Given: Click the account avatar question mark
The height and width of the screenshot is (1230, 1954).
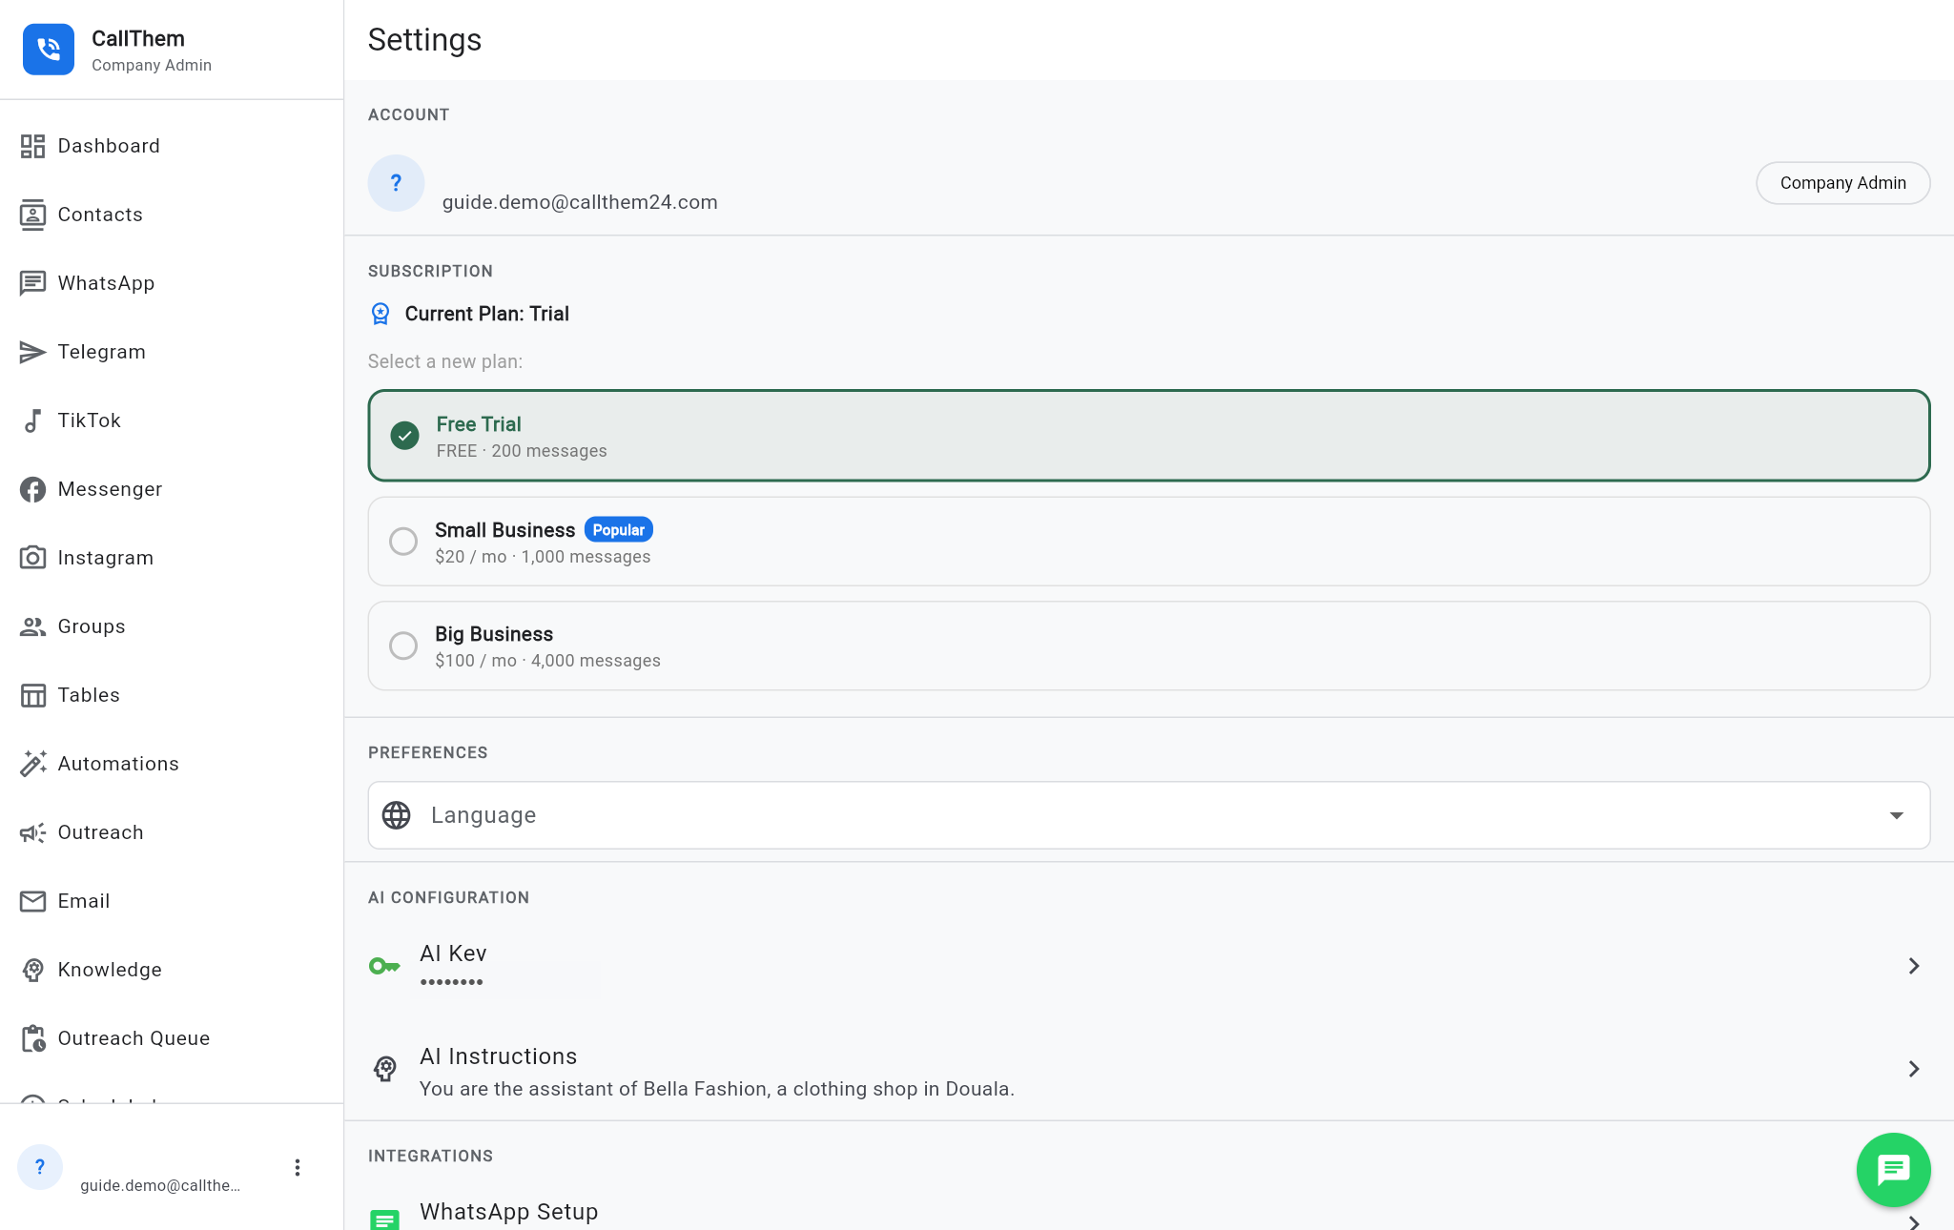Looking at the screenshot, I should [396, 183].
